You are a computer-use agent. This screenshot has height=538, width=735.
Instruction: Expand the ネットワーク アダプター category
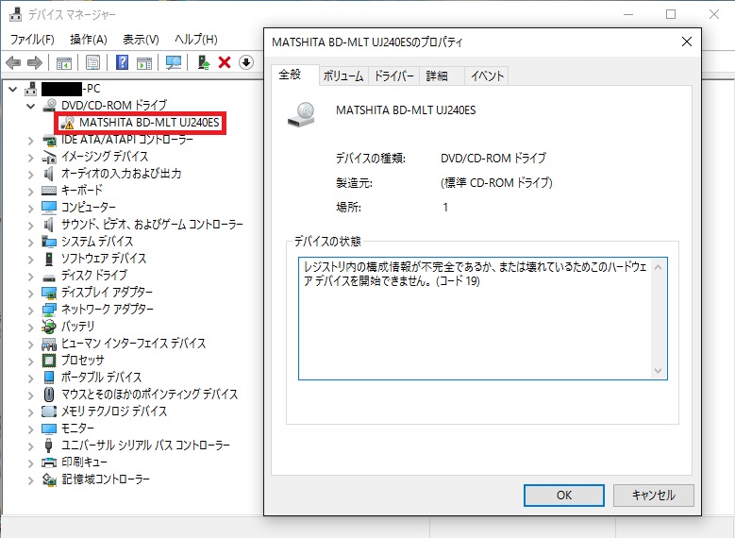pyautogui.click(x=31, y=310)
